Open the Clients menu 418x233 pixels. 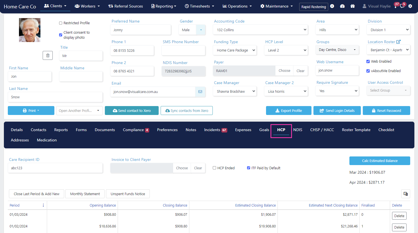click(55, 6)
